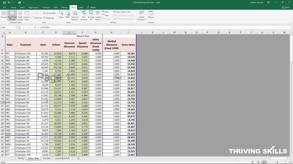Switch to the Insert tab

(22, 7)
